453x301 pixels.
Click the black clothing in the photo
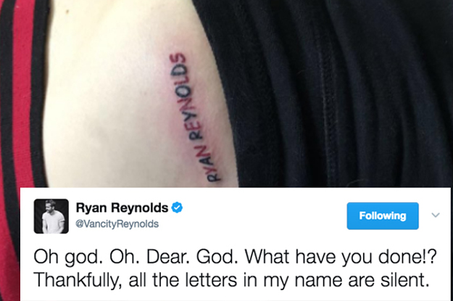coord(341,93)
